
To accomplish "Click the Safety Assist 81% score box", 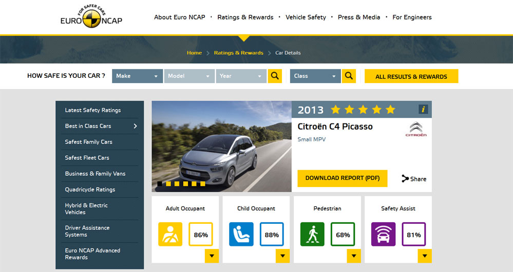I will tap(413, 234).
